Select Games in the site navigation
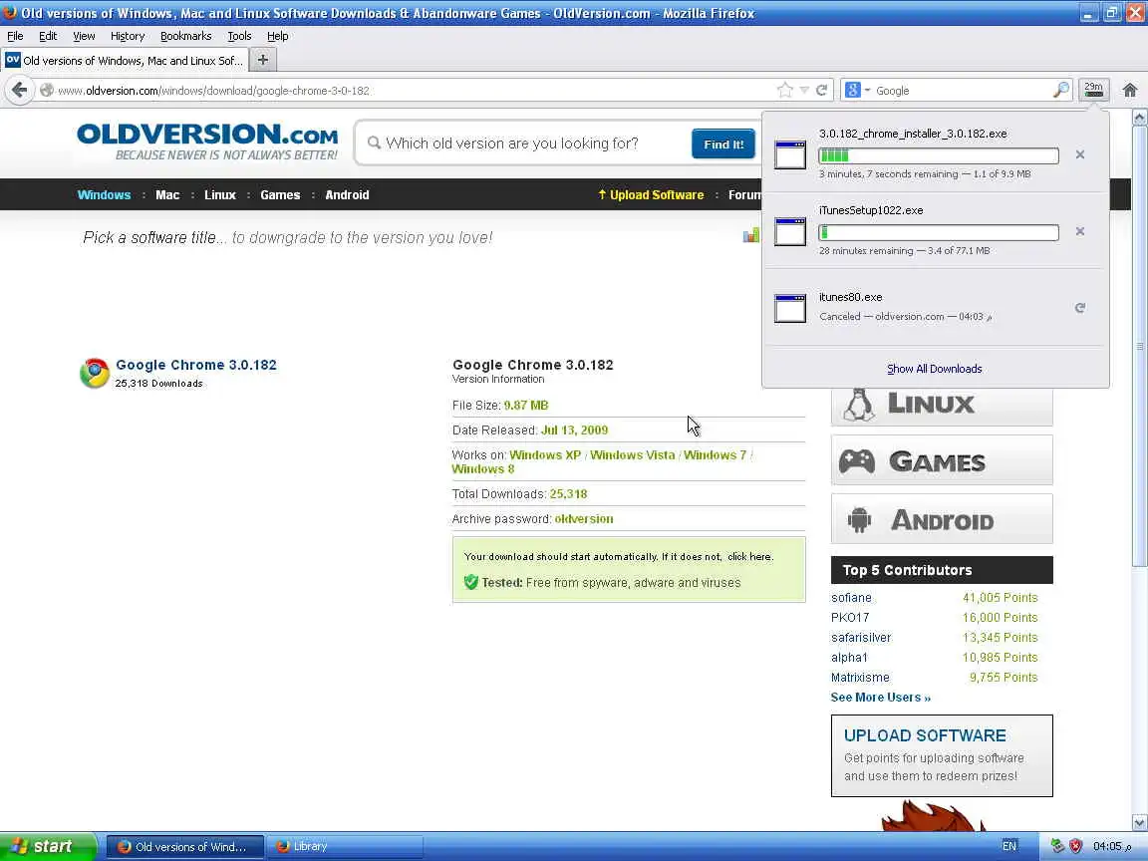Screen dimensions: 1148x861 click(280, 194)
